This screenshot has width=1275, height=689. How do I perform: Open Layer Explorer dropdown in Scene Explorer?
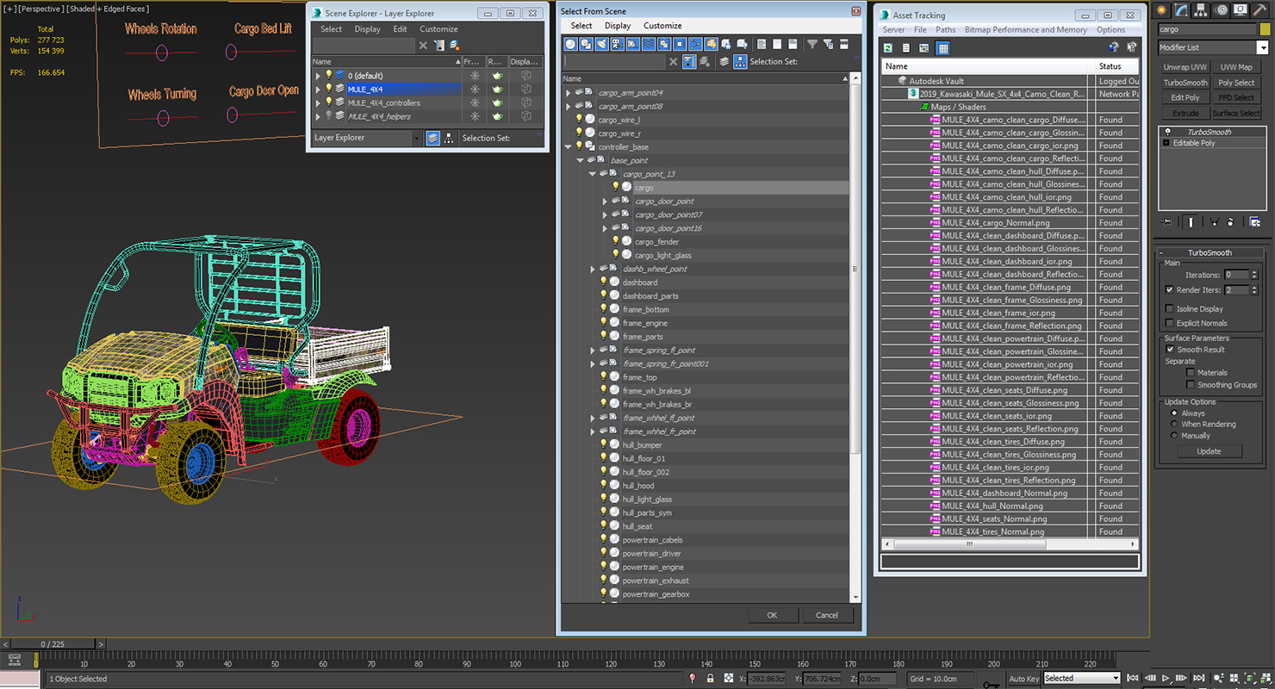[x=416, y=138]
